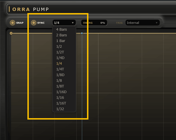The image size is (176, 140).
Task: Choose 1/8D rate option
Action: pos(64,75)
